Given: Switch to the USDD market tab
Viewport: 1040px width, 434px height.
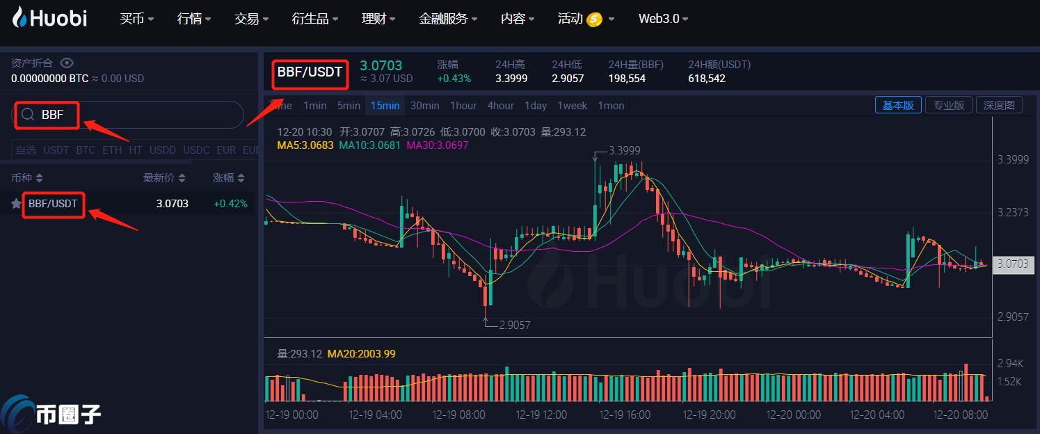Looking at the screenshot, I should click(x=163, y=150).
